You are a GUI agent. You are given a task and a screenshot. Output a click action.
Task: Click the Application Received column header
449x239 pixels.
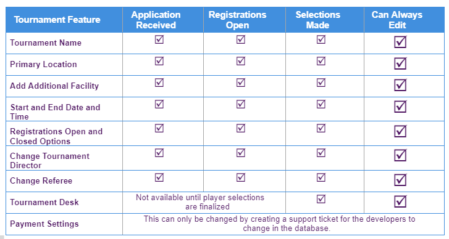point(156,20)
